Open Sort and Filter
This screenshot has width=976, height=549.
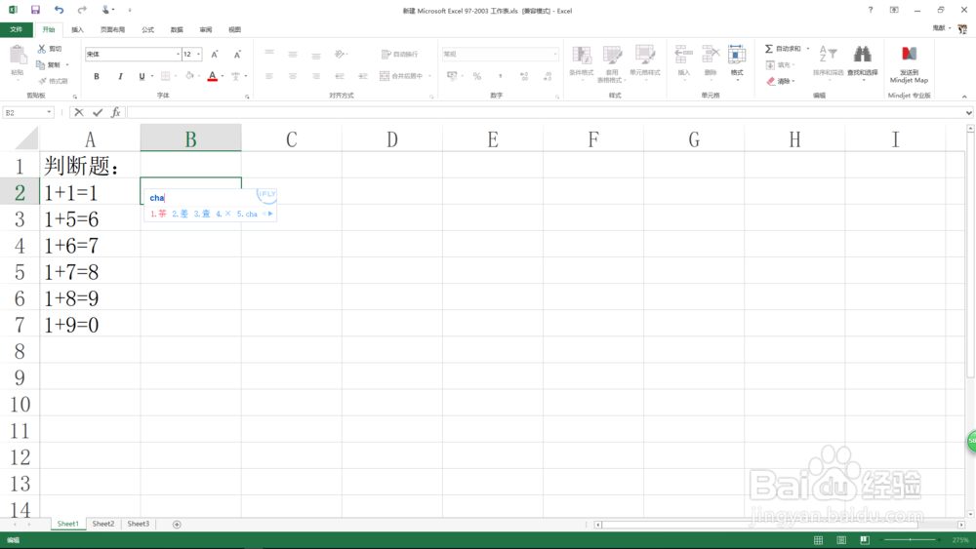pyautogui.click(x=828, y=60)
